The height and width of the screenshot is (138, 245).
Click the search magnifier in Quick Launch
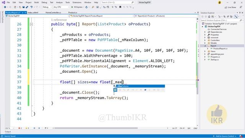coord(133,2)
